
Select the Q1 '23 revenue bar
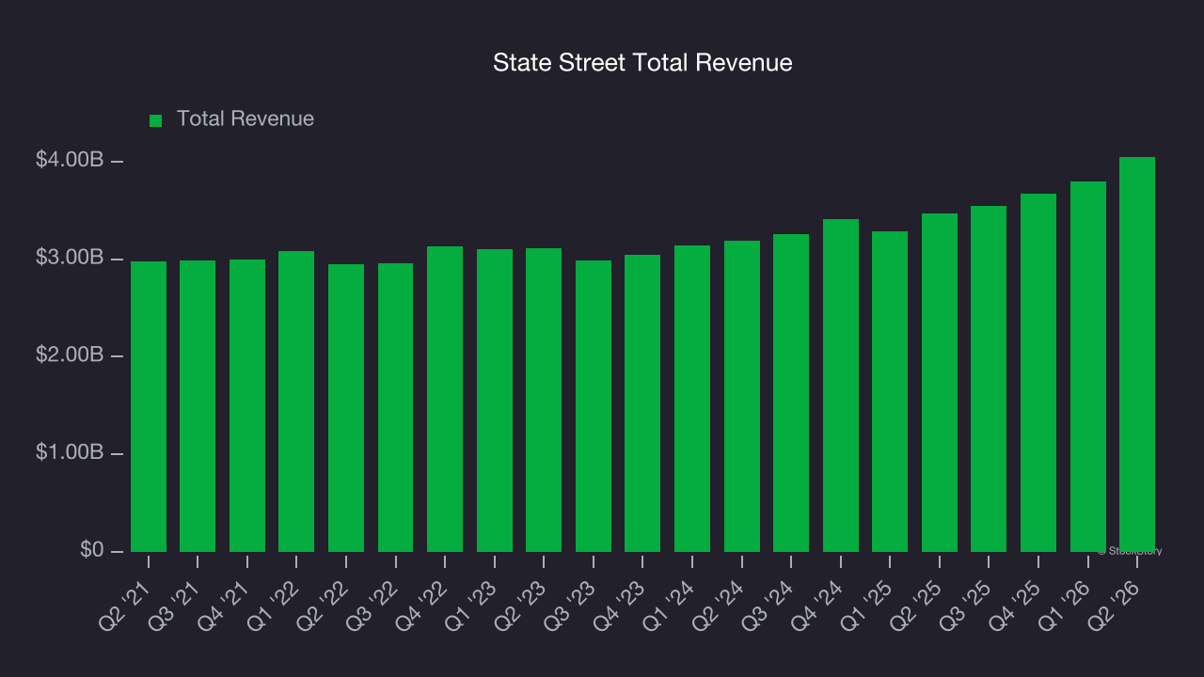pyautogui.click(x=495, y=401)
